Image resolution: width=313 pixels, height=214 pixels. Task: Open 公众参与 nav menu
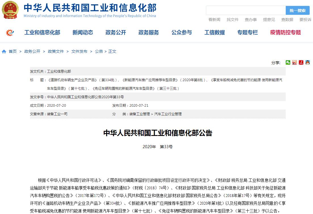tap(181, 33)
